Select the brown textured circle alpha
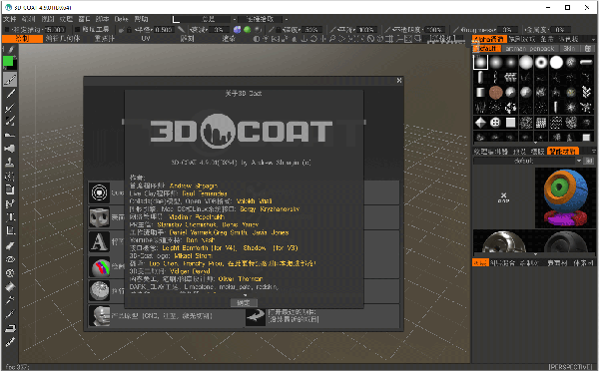The image size is (599, 371). [x=496, y=92]
